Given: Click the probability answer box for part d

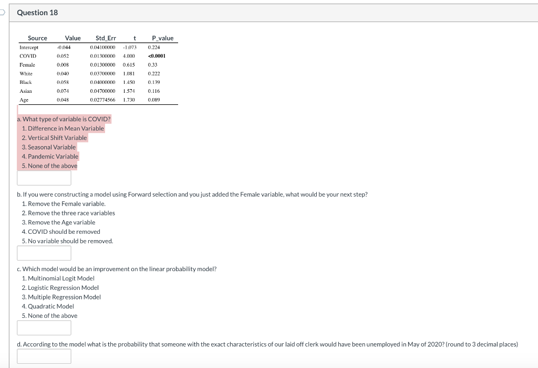Looking at the screenshot, I should (44, 356).
